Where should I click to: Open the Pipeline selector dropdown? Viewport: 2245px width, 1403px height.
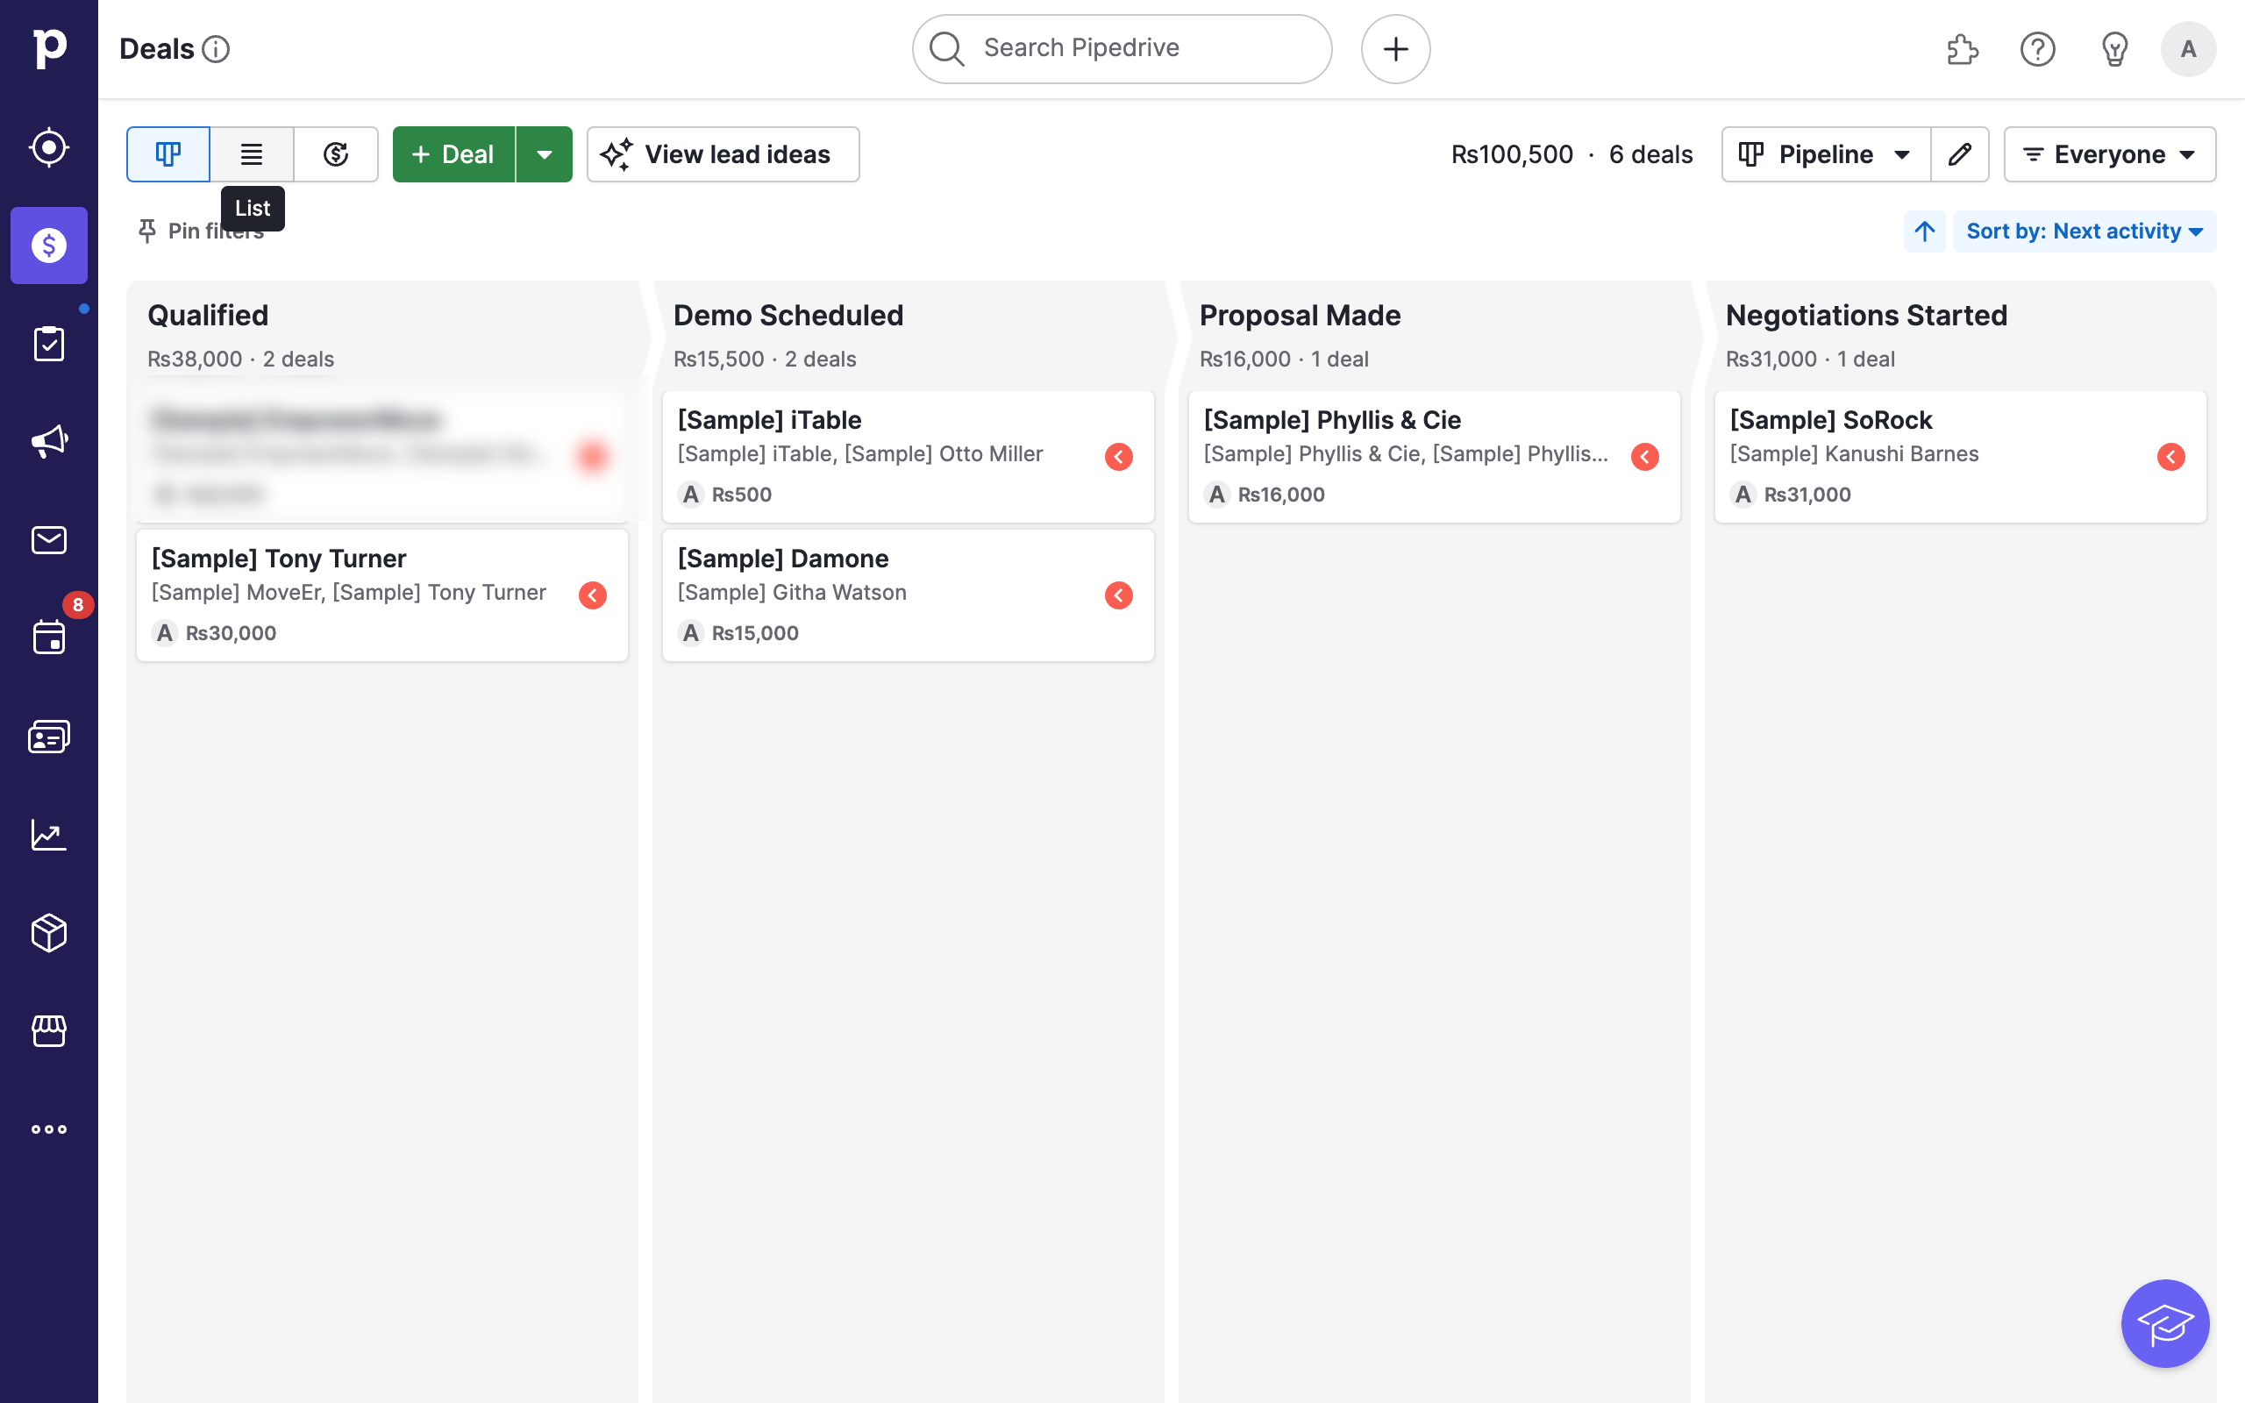(1825, 154)
